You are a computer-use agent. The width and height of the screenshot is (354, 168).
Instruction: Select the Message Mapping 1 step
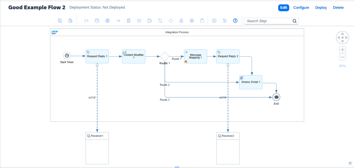point(195,56)
